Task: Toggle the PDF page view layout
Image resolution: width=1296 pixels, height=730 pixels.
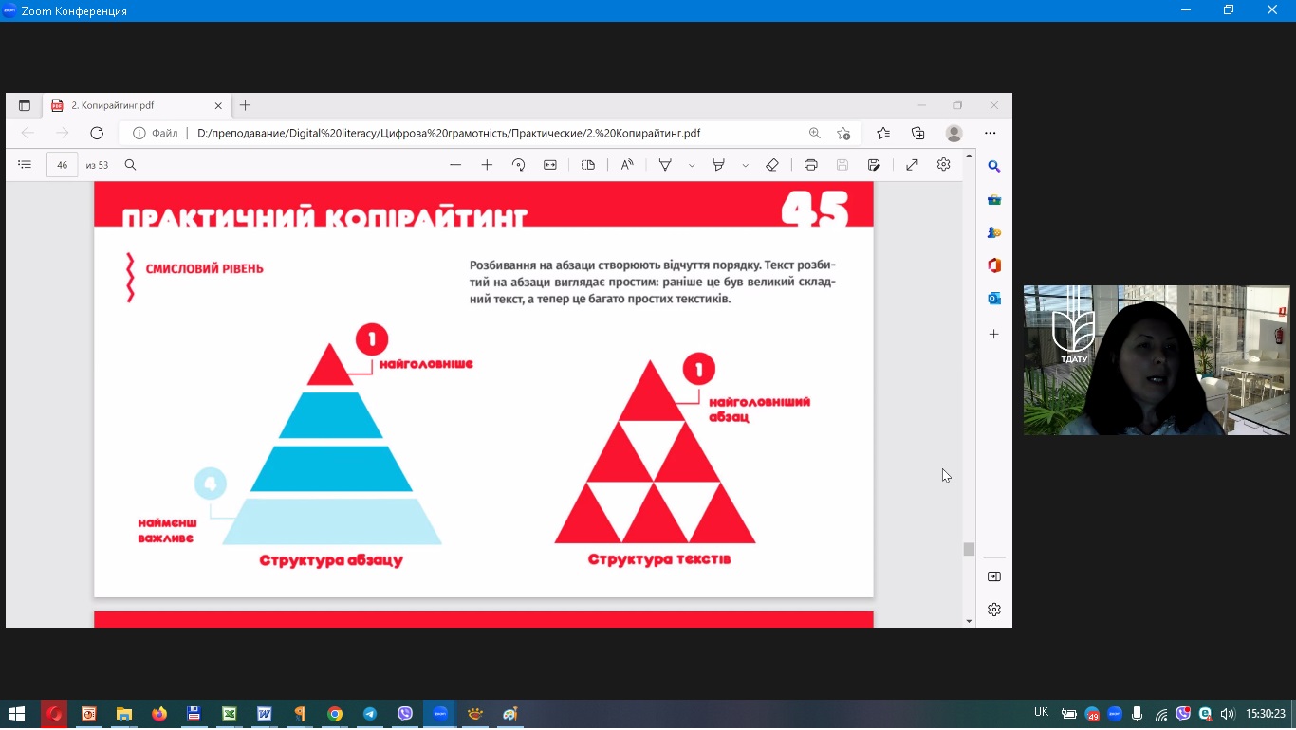Action: (x=588, y=165)
